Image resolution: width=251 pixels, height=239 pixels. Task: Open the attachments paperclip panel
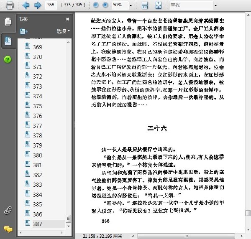click(8, 210)
